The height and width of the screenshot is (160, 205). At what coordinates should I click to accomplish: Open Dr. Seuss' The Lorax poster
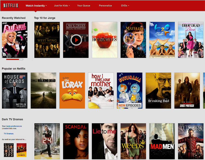tap(72, 90)
